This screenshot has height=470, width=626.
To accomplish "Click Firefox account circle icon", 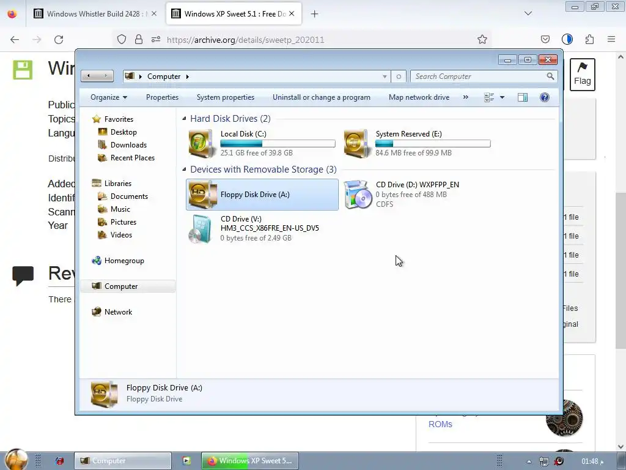I will click(x=567, y=39).
